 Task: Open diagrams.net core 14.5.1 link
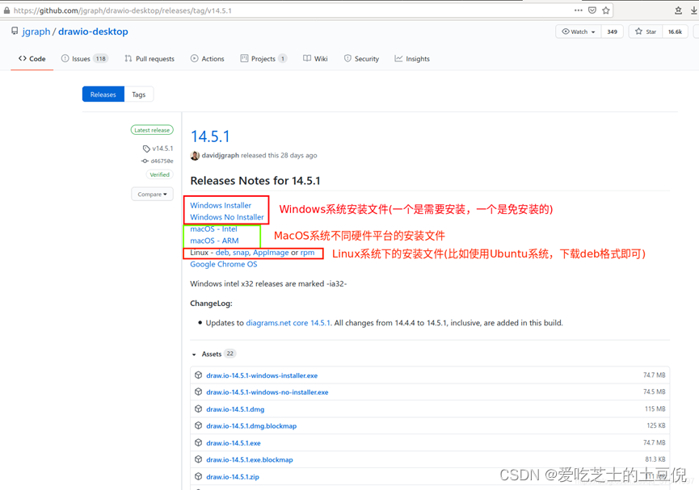coord(288,323)
